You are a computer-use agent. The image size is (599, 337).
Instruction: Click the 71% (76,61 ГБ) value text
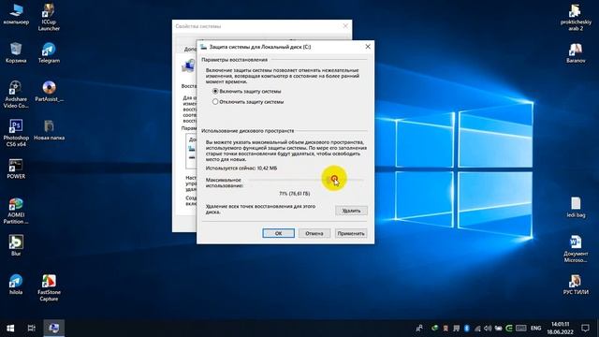[294, 194]
